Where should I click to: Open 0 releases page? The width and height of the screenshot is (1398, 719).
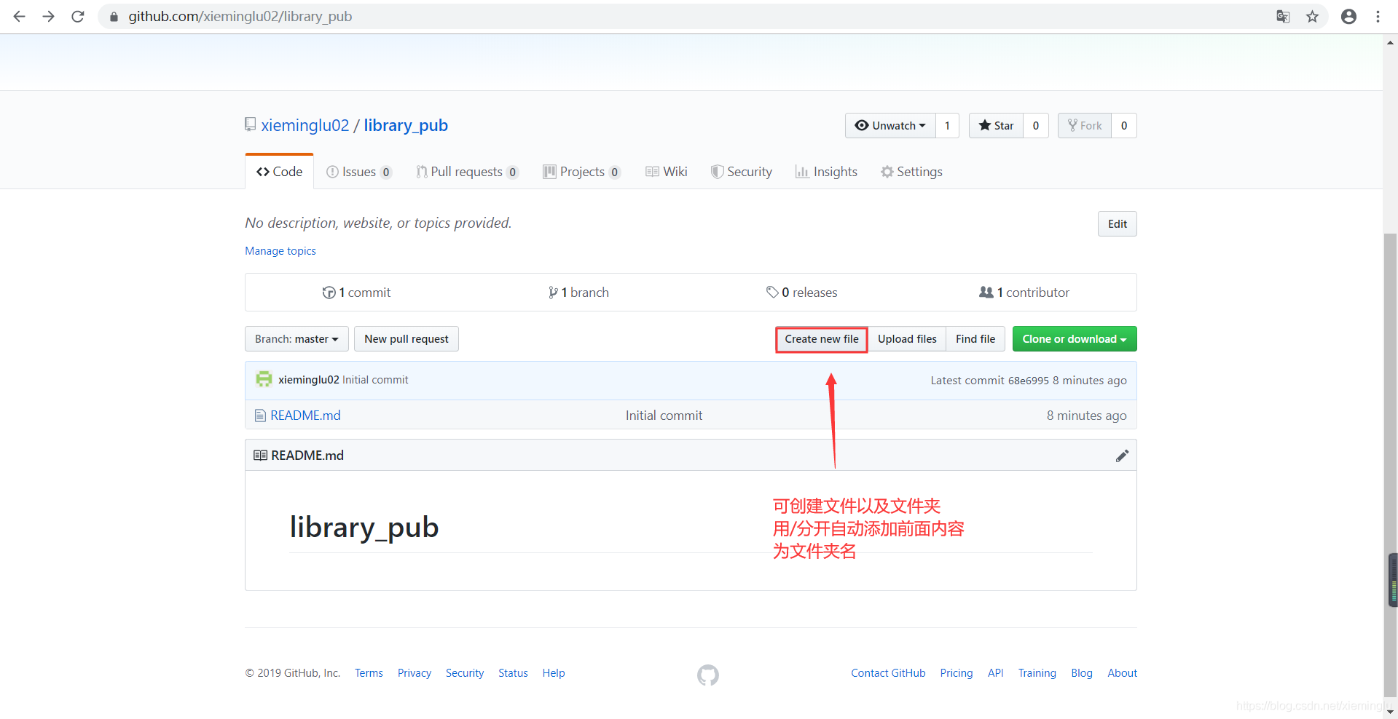(x=801, y=293)
